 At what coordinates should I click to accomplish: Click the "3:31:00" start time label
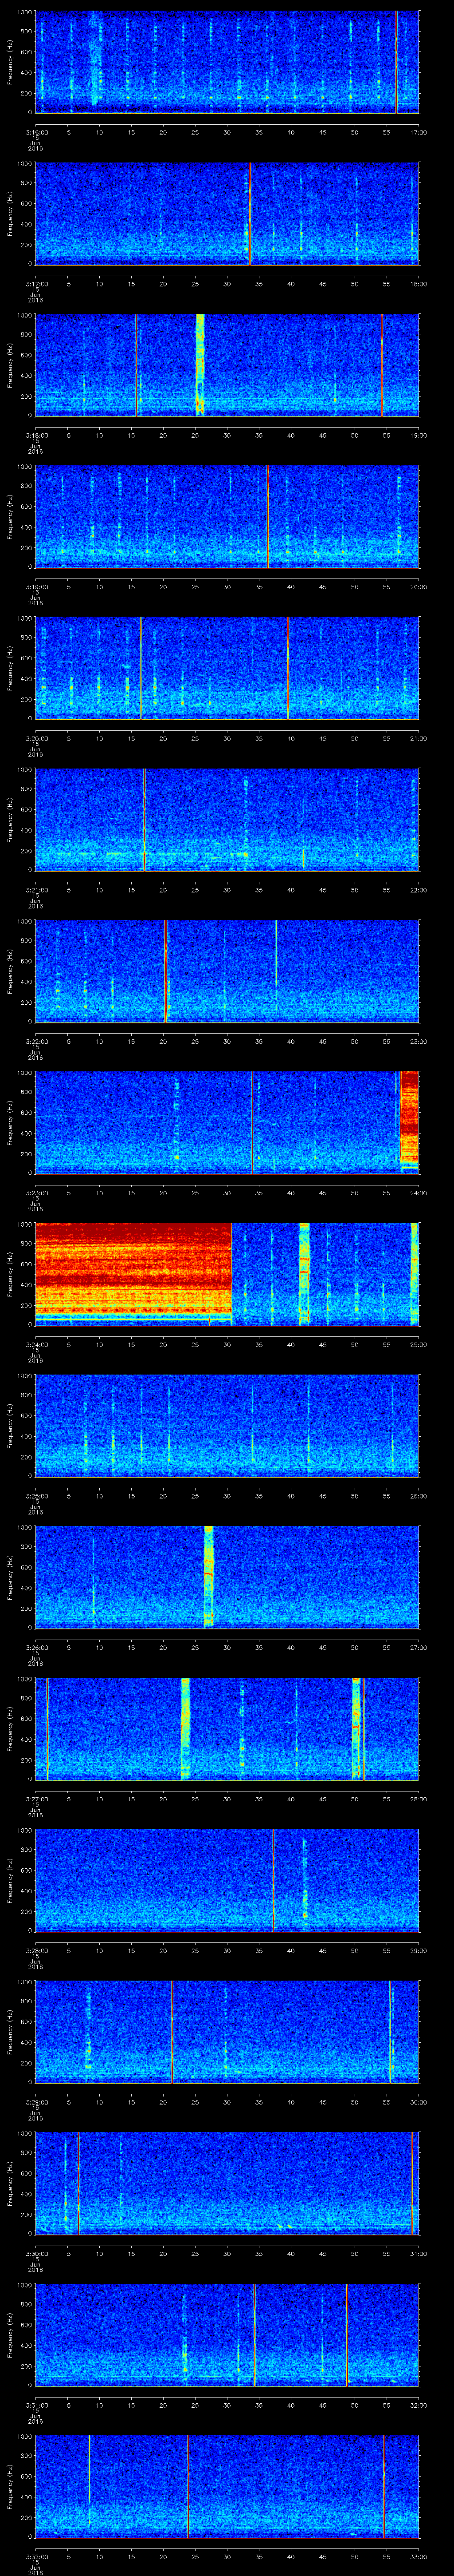(36, 2404)
